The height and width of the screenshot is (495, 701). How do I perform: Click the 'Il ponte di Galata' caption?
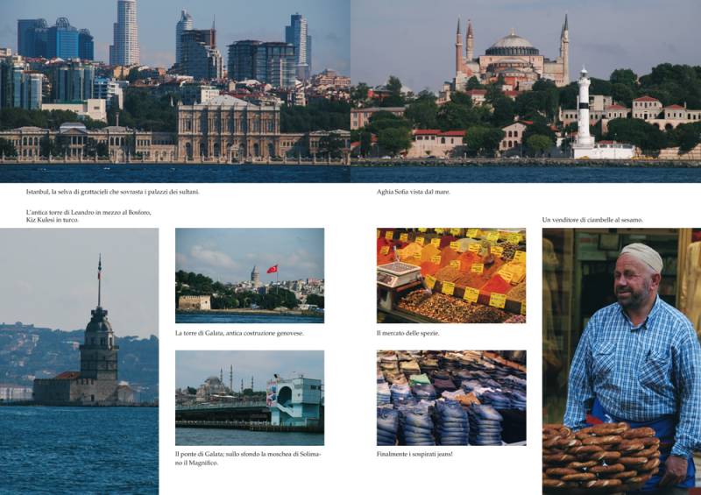[249, 458]
